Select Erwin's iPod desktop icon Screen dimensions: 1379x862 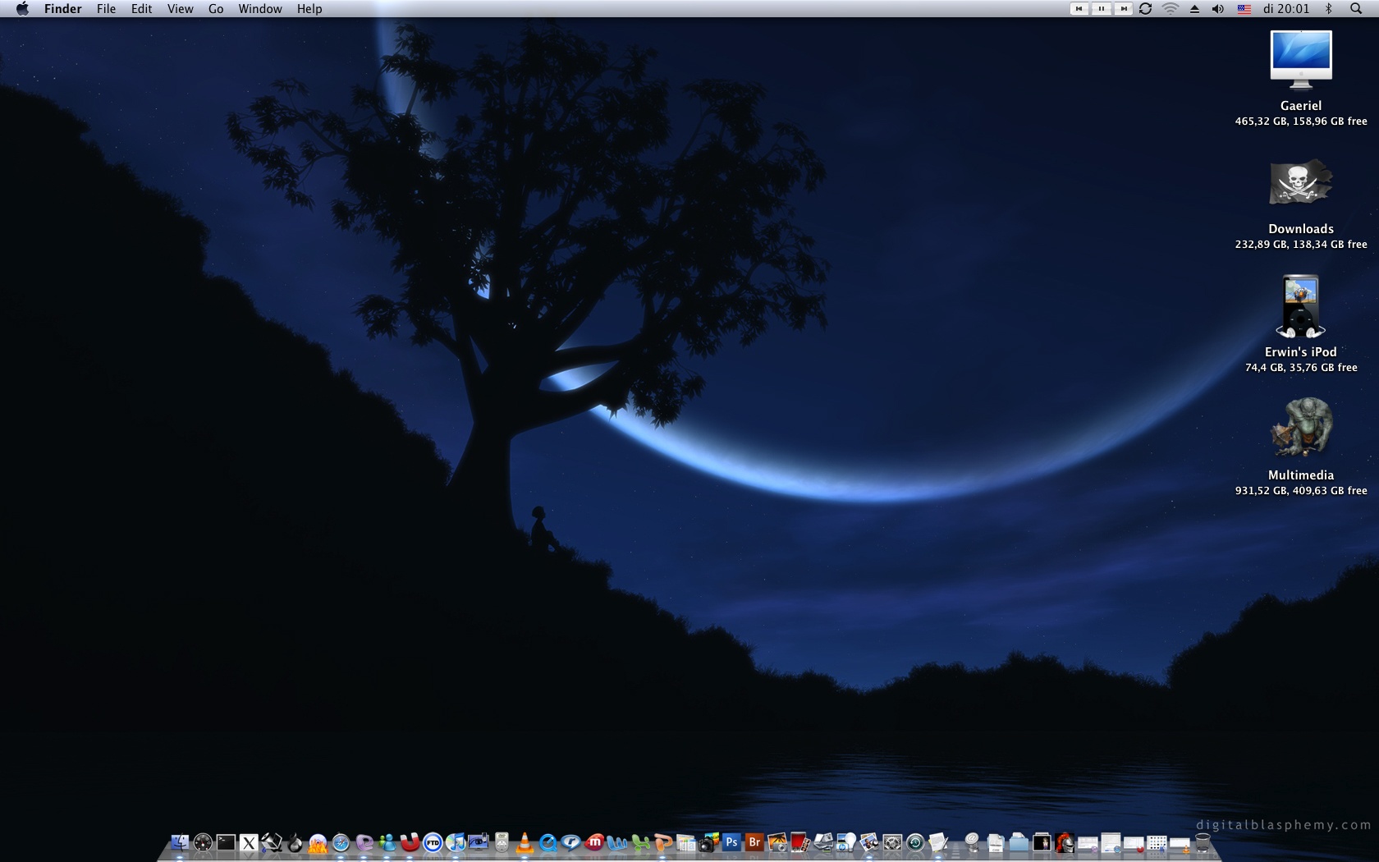coord(1301,306)
